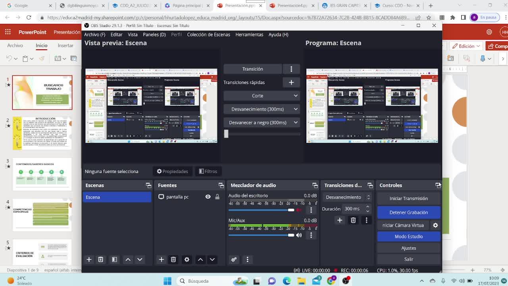Toggle the lock on pantalla pc source
This screenshot has height=286, width=508.
tap(217, 197)
